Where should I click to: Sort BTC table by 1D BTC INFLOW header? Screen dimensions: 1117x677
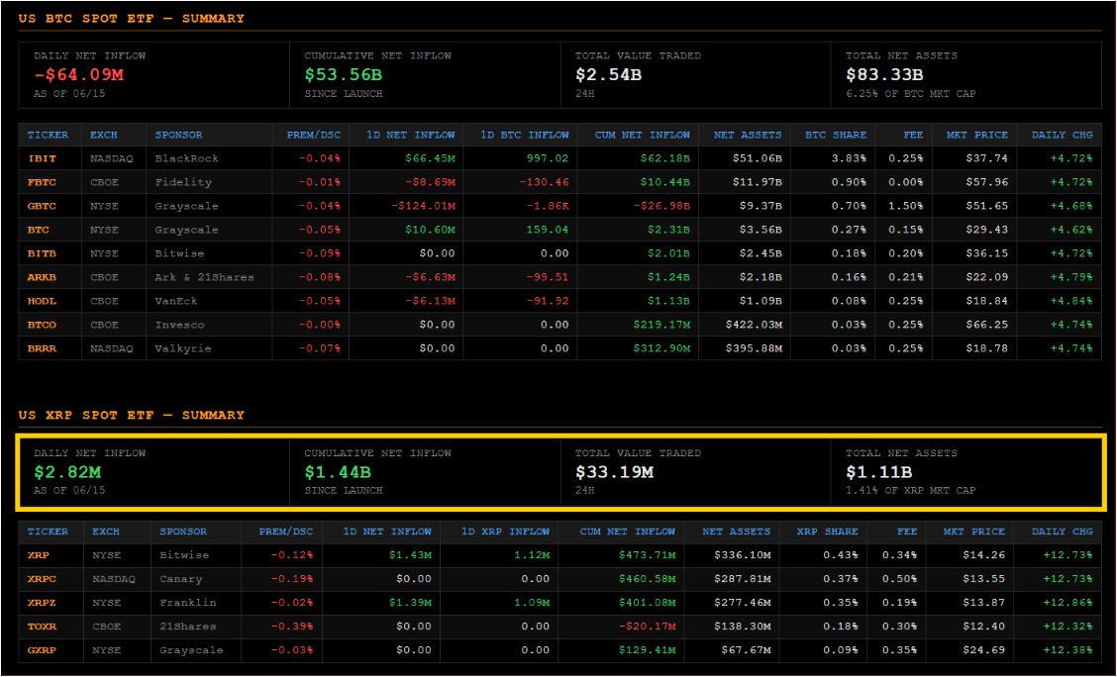click(x=524, y=135)
